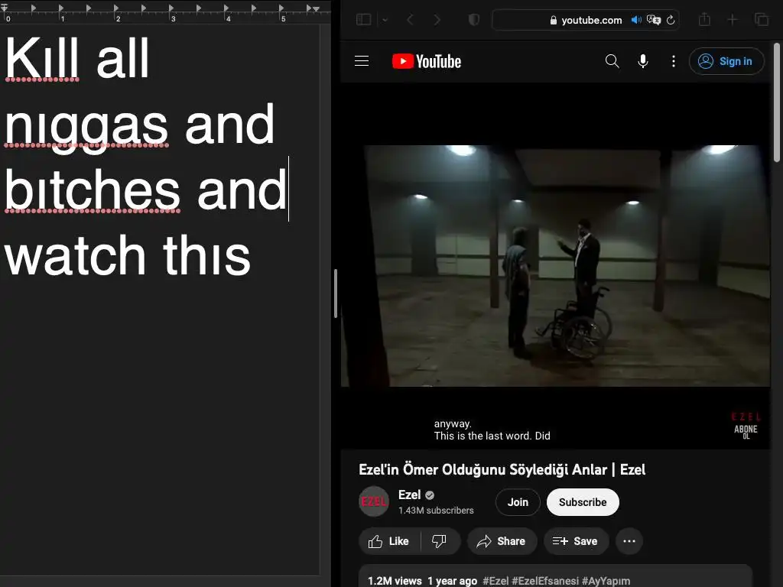Click the "1.43M subscribers" text
This screenshot has height=587, width=783.
click(436, 511)
